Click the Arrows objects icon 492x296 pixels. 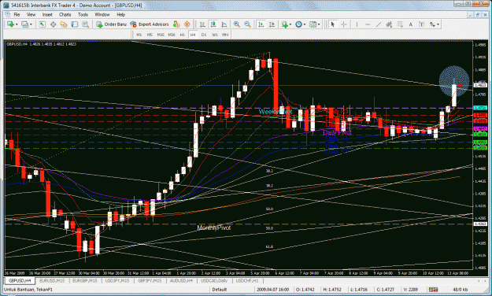(432, 24)
